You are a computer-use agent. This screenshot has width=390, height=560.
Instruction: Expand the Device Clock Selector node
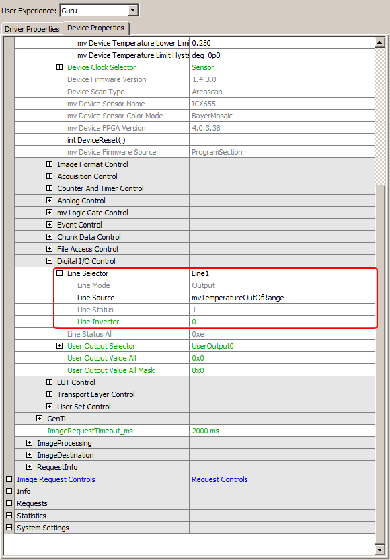[60, 67]
